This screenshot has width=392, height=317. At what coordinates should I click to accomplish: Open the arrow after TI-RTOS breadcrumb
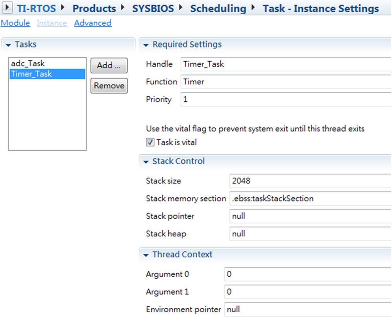(63, 7)
